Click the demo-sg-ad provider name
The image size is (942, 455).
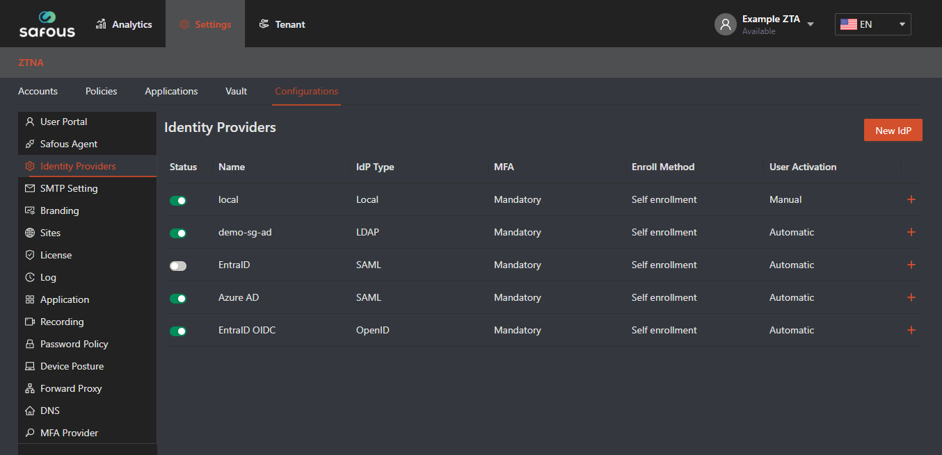(x=245, y=232)
